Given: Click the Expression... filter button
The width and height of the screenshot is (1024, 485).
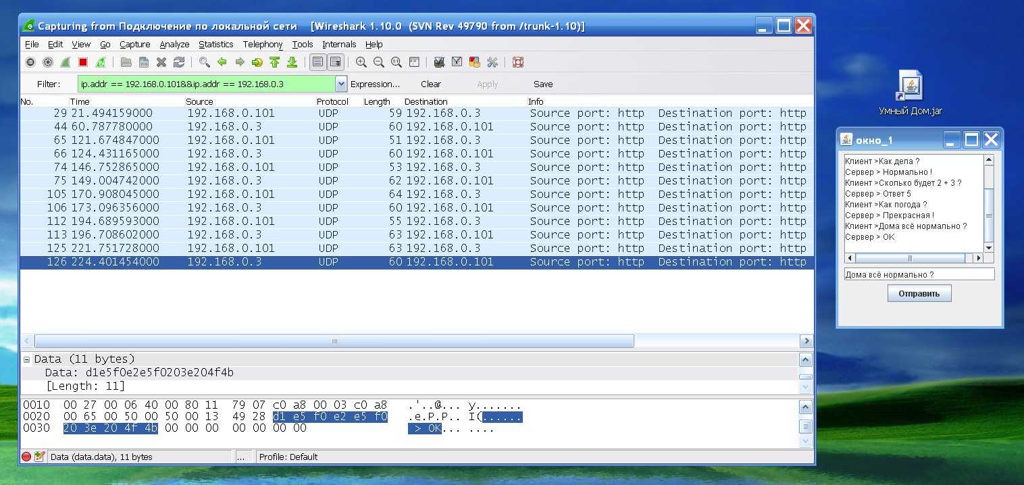Looking at the screenshot, I should pos(375,84).
